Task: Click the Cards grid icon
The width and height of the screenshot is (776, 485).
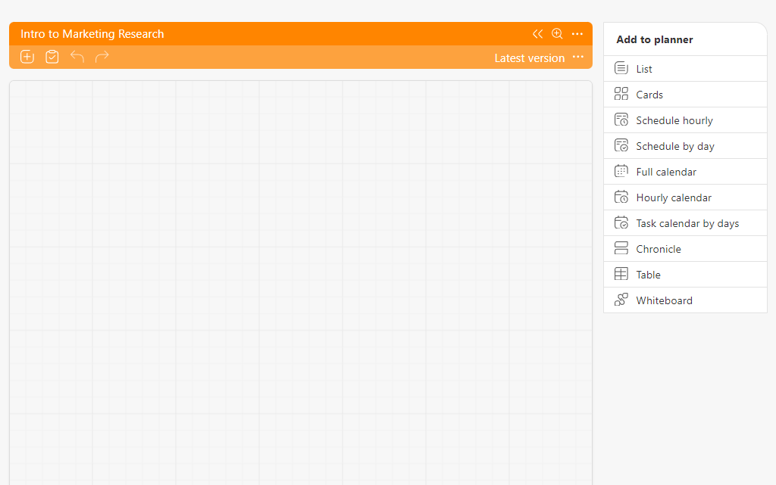Action: (621, 94)
